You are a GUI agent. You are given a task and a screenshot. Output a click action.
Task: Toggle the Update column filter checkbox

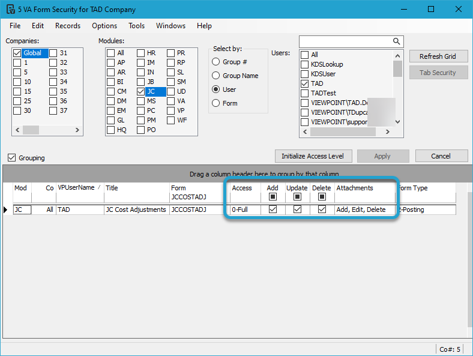(x=298, y=197)
